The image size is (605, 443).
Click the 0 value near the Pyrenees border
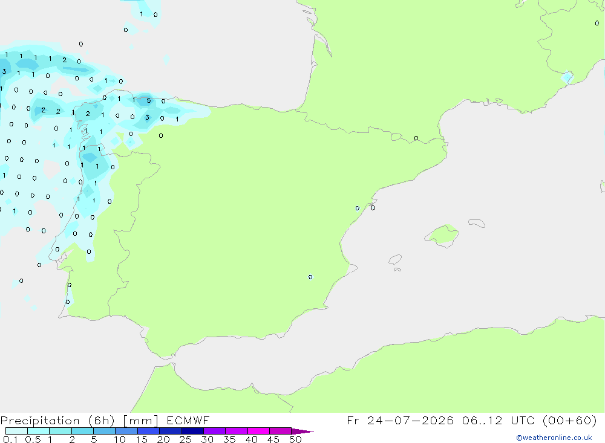416,138
